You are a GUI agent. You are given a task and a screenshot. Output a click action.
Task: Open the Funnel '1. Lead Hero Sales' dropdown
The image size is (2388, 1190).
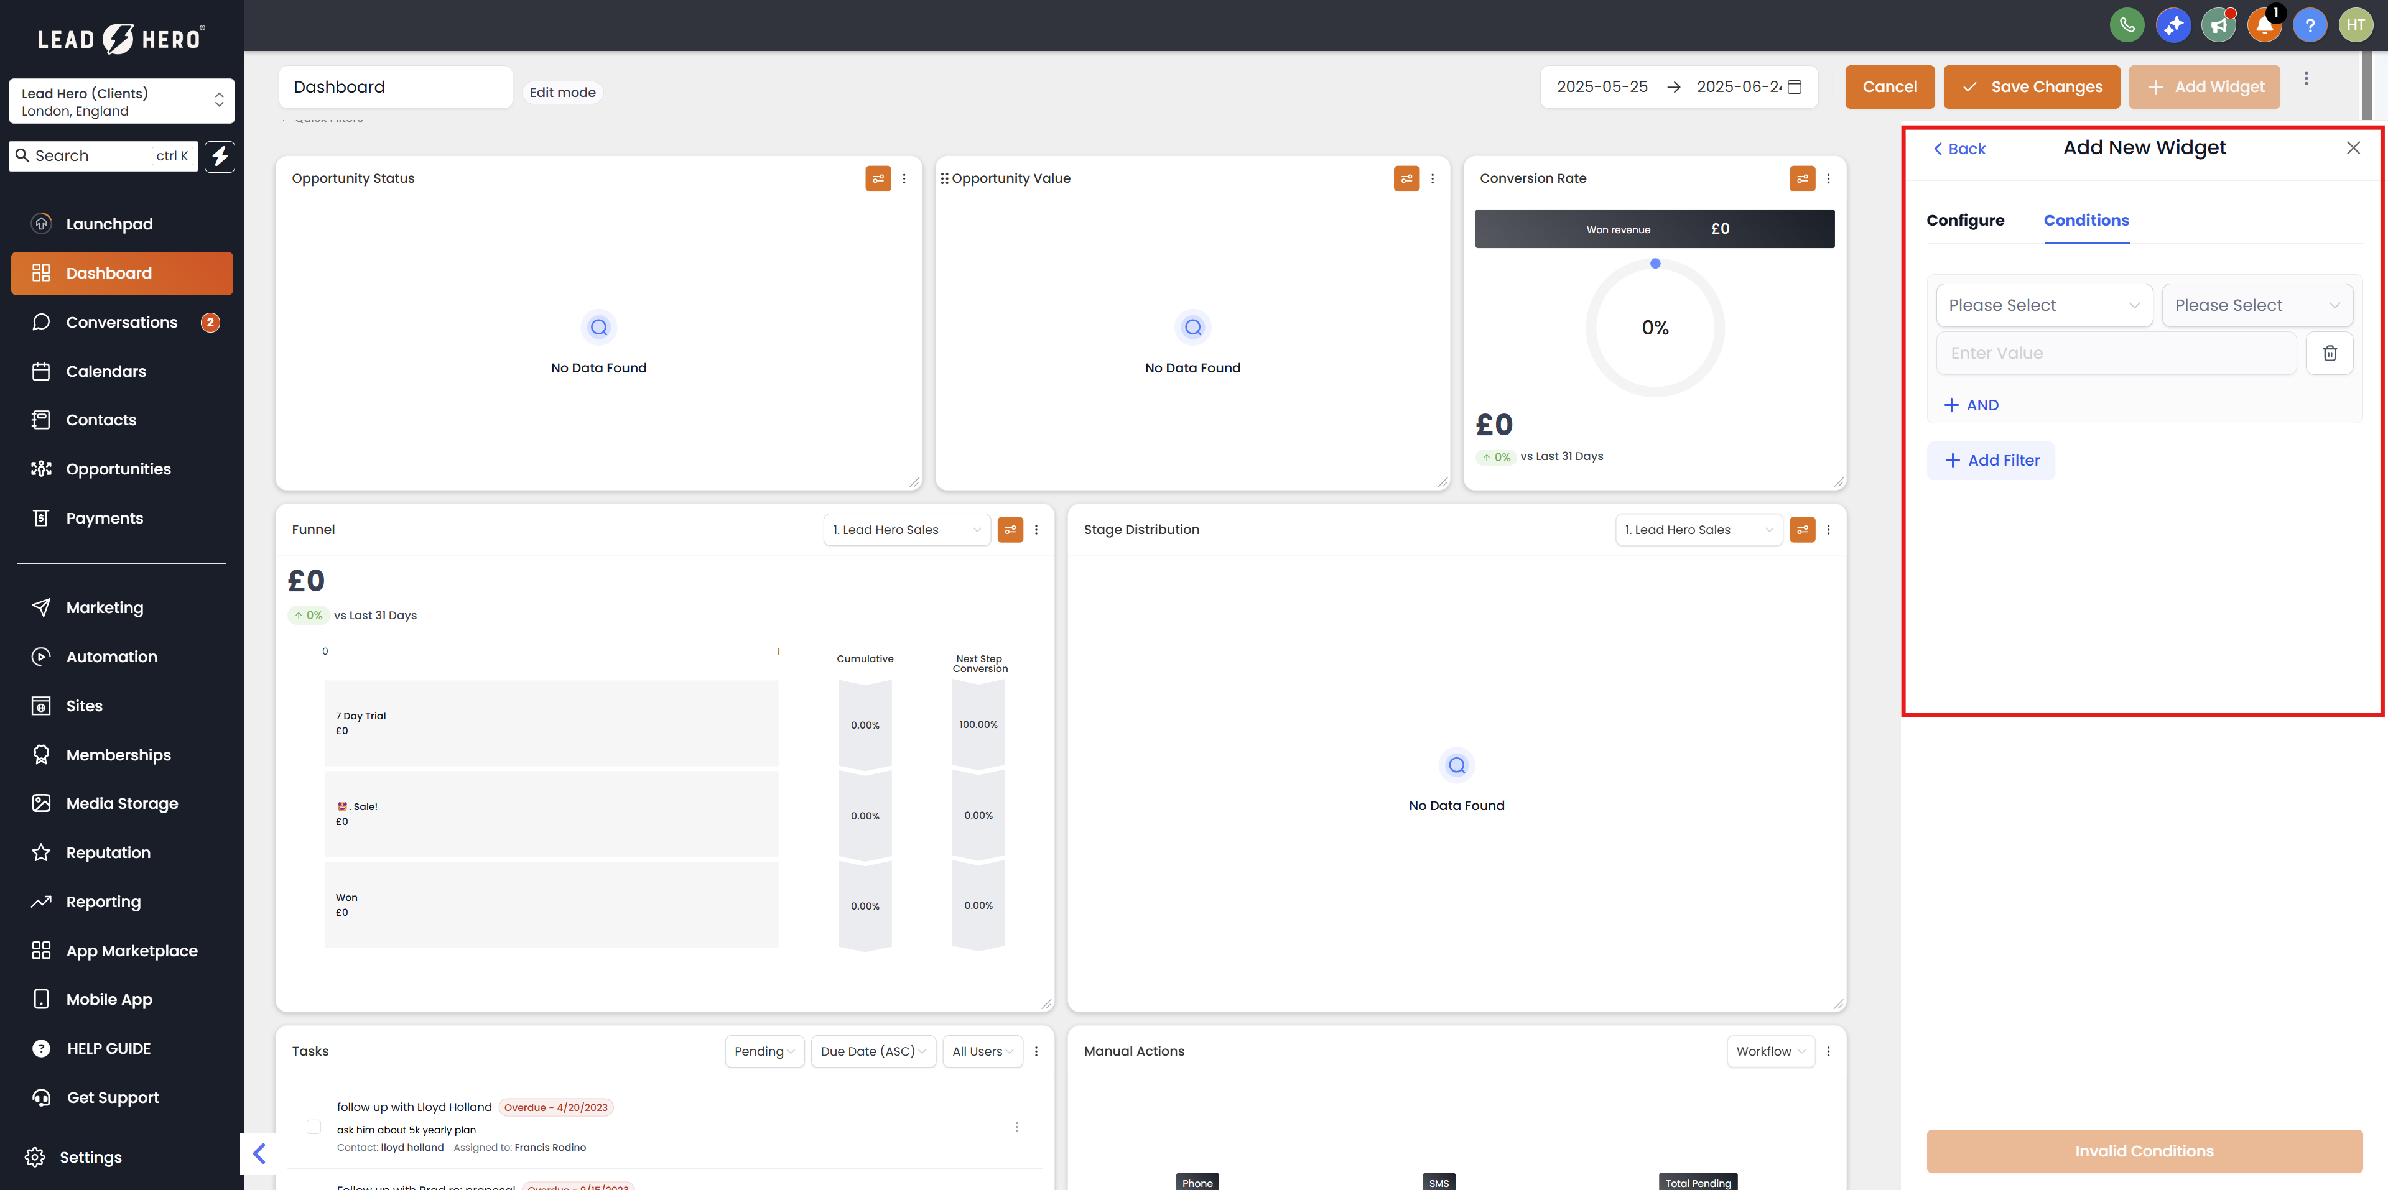[x=906, y=530]
